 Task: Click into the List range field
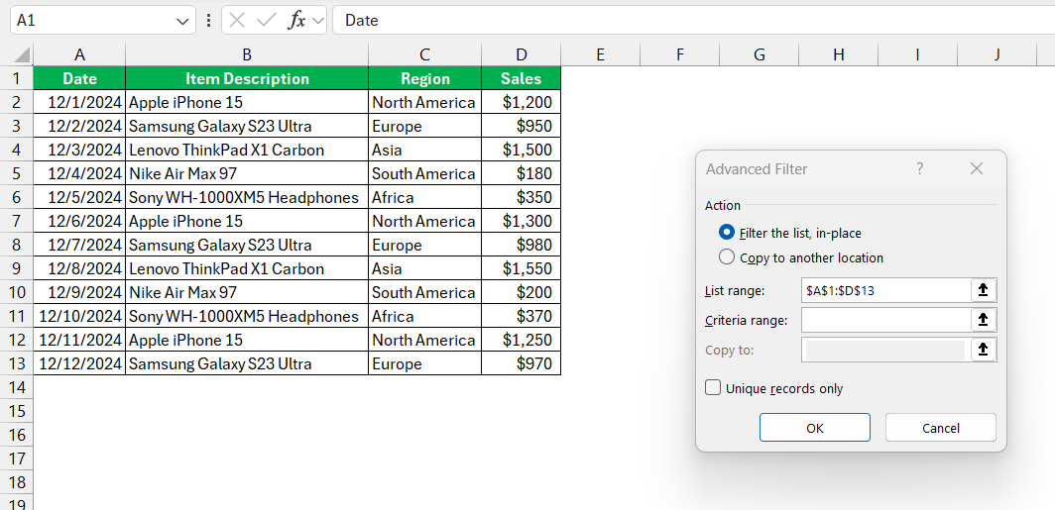885,290
